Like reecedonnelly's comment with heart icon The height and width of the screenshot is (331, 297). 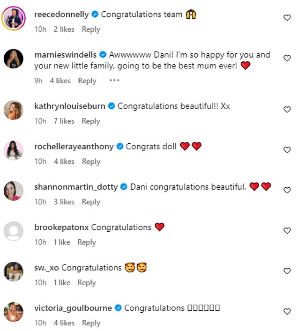point(287,18)
